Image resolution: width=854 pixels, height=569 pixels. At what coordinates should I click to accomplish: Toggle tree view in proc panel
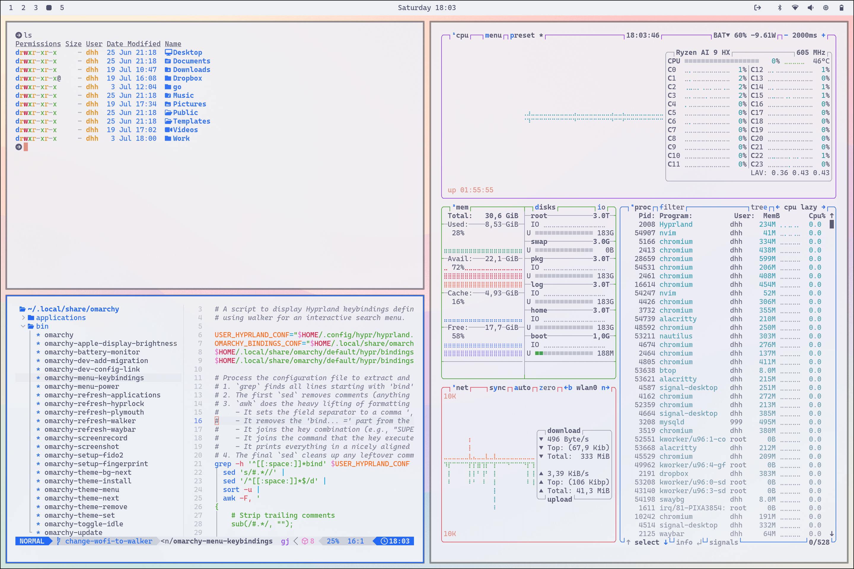coord(759,207)
